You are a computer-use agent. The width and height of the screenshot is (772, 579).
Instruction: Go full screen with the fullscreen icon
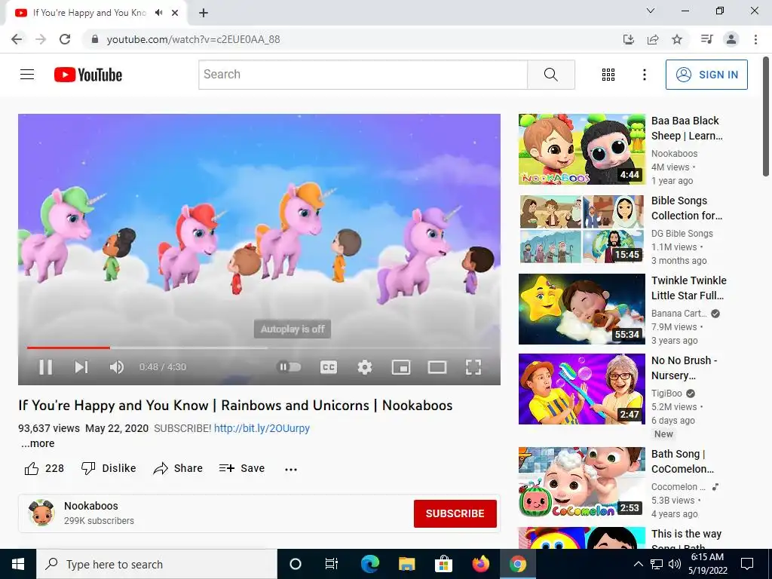tap(473, 367)
